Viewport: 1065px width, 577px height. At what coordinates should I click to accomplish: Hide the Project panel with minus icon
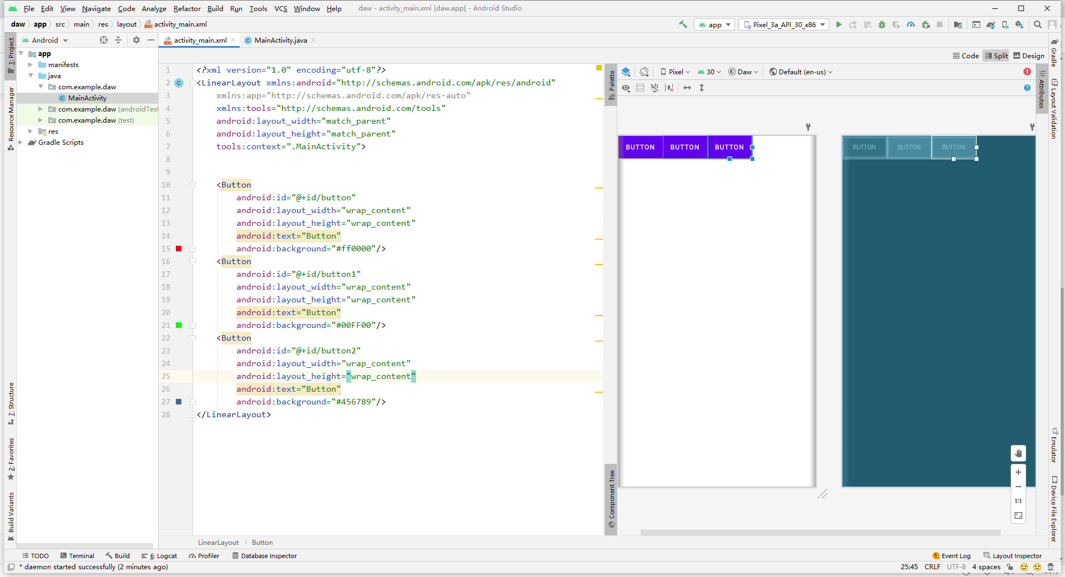point(151,40)
